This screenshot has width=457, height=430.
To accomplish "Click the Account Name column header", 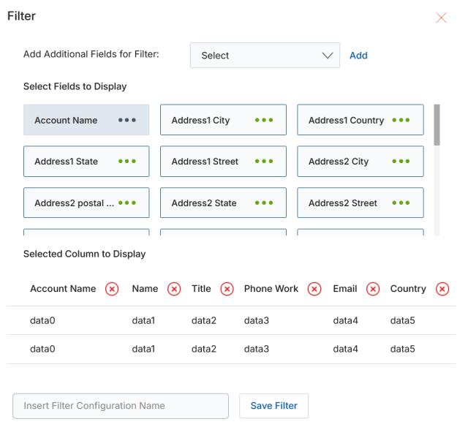I will point(63,289).
